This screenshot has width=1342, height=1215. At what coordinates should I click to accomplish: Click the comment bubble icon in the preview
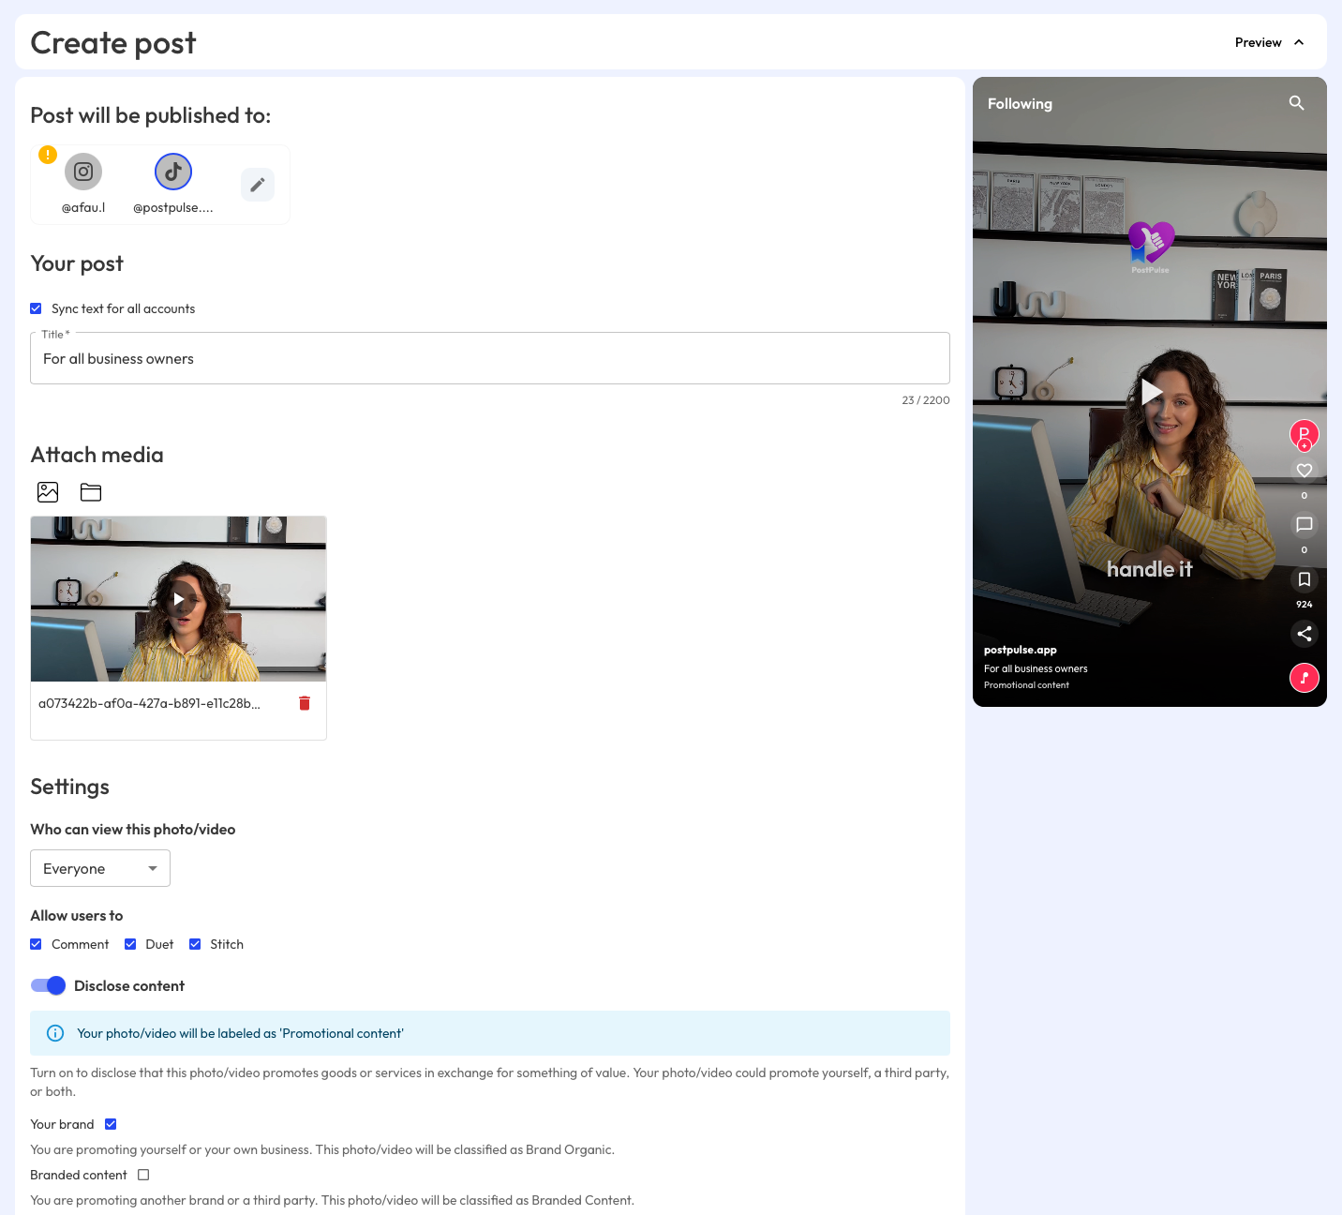[1304, 525]
